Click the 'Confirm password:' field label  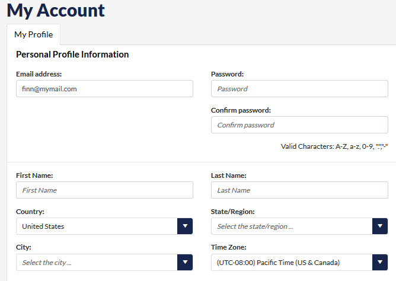pyautogui.click(x=241, y=110)
